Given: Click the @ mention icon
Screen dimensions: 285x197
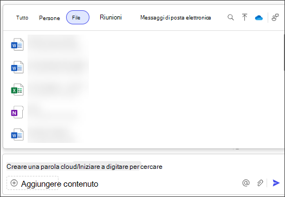Looking at the screenshot, I should 246,183.
